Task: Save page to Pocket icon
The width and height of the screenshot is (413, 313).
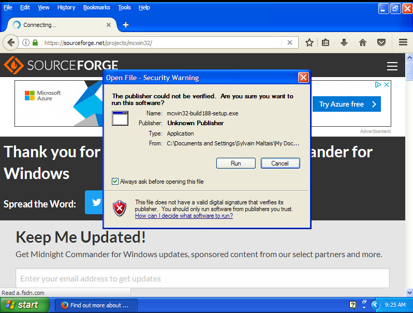Action: pyautogui.click(x=381, y=42)
